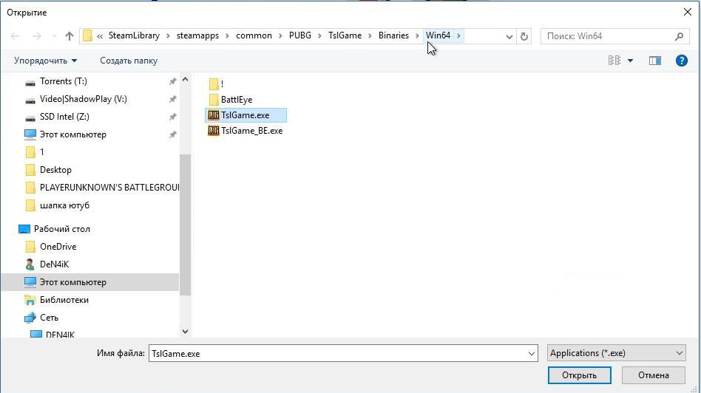Screen dimensions: 701x393
Task: Select Torrents (T:) drive
Action: pyautogui.click(x=64, y=81)
